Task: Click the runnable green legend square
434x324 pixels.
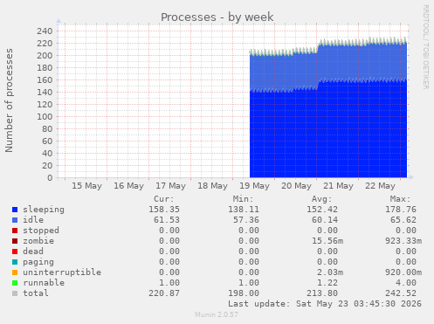Action: 15,283
